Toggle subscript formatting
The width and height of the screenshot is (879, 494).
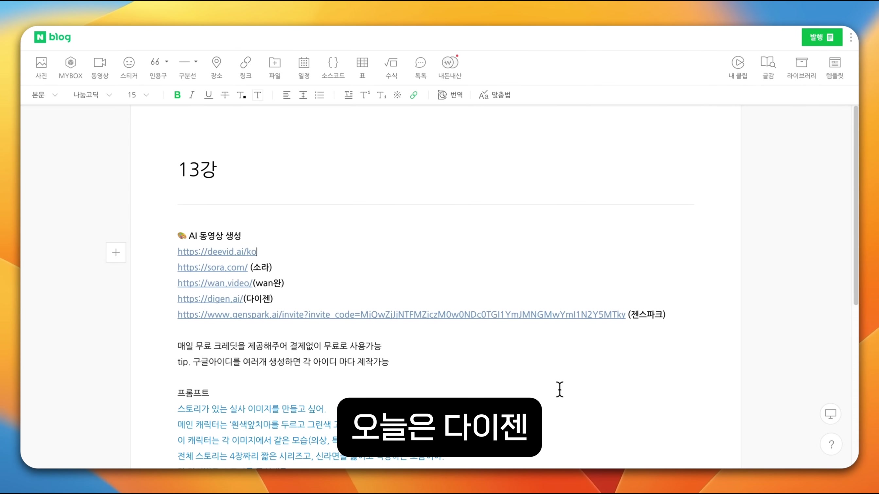[x=382, y=95]
